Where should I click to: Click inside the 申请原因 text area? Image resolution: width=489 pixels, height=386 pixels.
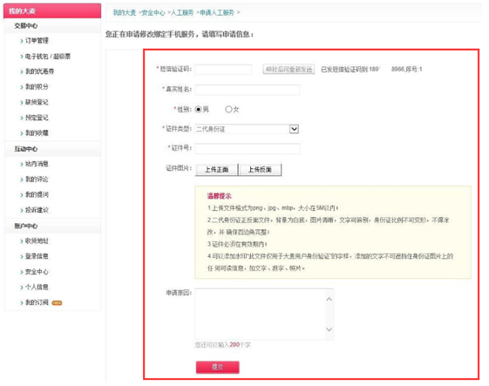(260, 314)
